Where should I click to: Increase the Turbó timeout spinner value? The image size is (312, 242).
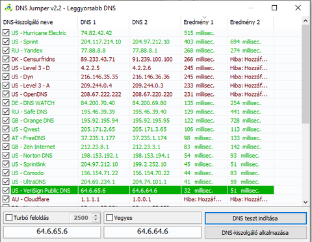pyautogui.click(x=96, y=215)
